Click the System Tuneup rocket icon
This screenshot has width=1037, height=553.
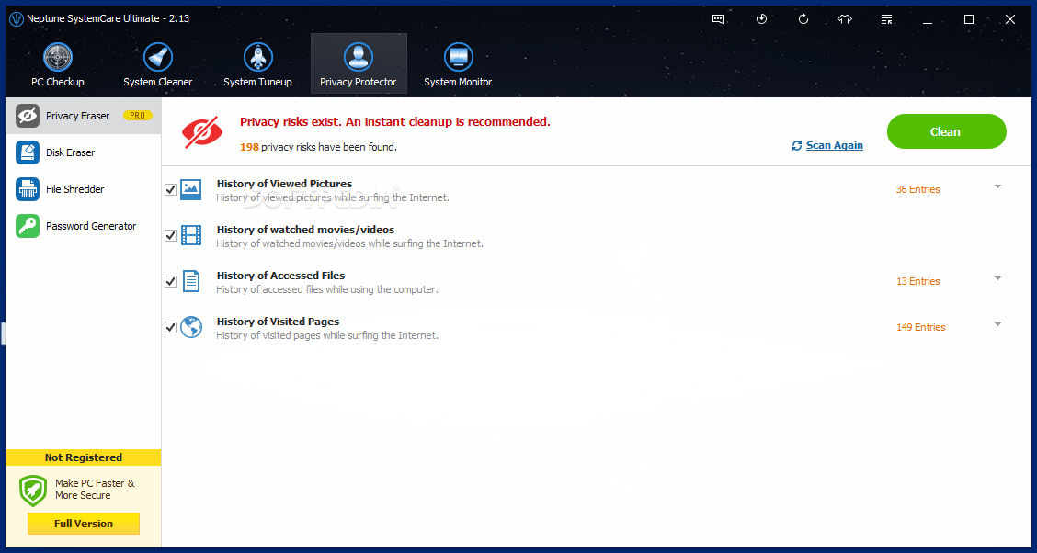pyautogui.click(x=258, y=58)
